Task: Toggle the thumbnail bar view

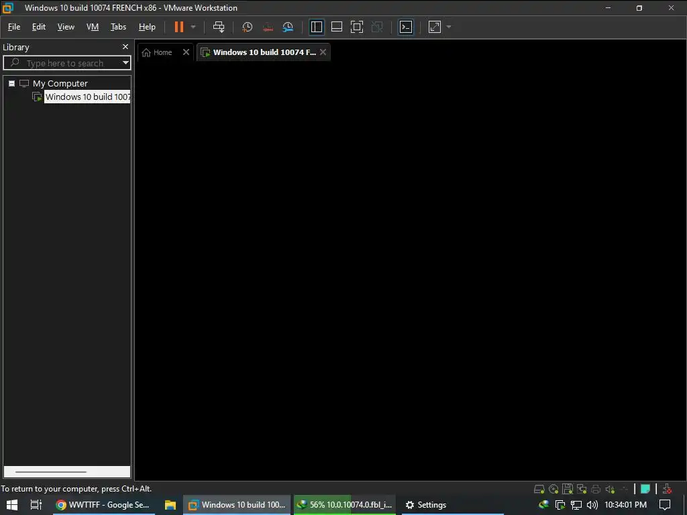Action: point(337,27)
